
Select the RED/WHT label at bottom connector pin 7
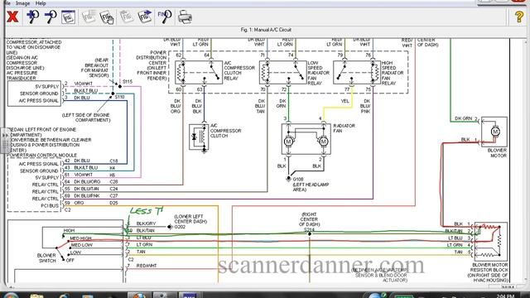[x=147, y=266]
